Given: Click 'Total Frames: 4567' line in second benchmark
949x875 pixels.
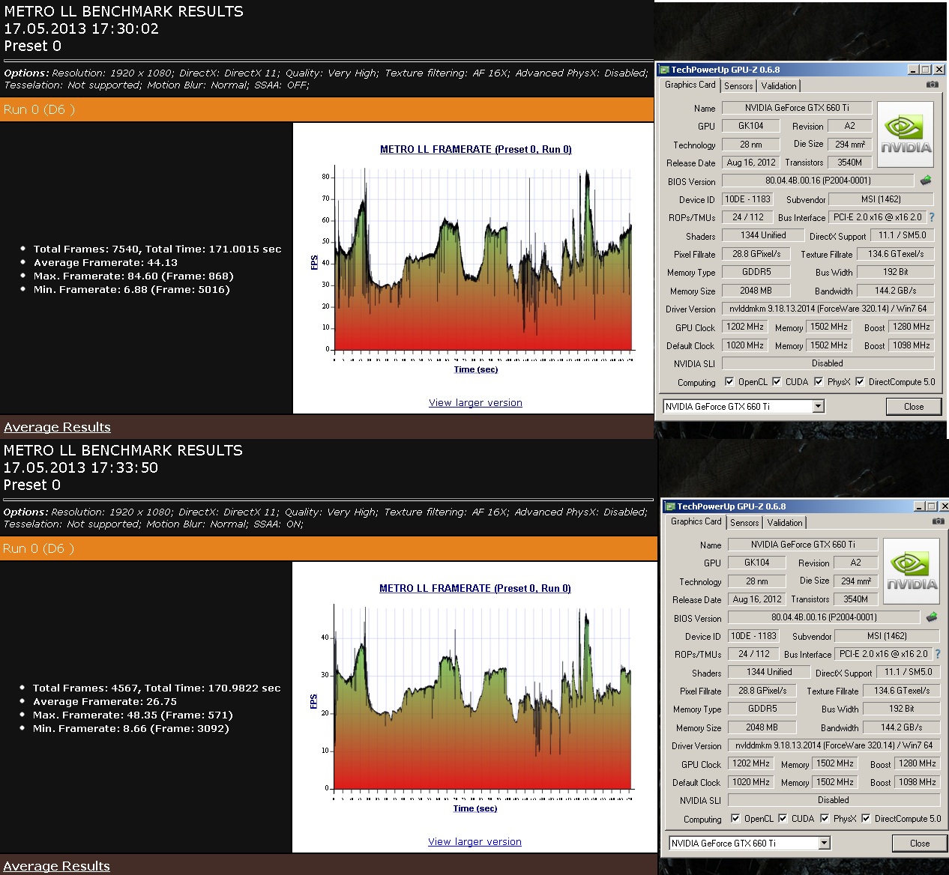Looking at the screenshot, I should [157, 688].
